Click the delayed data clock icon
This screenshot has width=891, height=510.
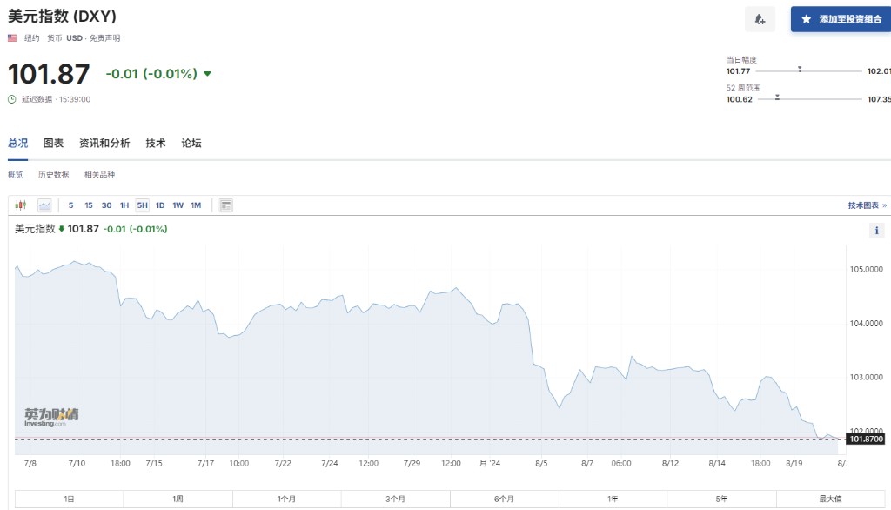pos(12,99)
